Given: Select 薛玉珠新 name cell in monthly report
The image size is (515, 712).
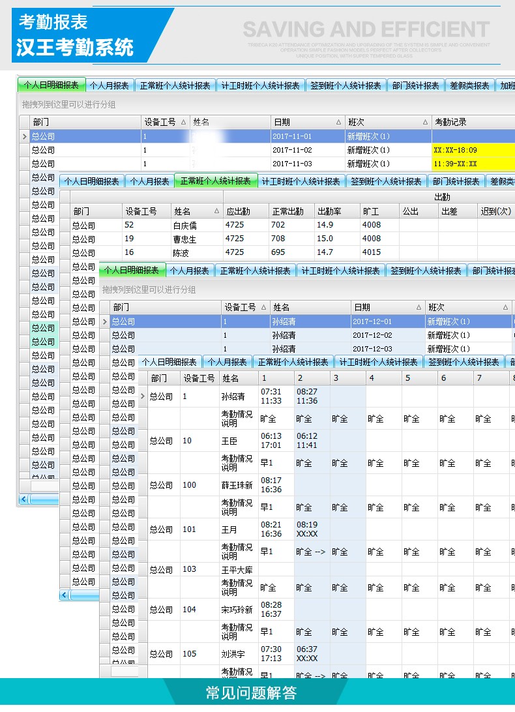Looking at the screenshot, I should pos(239,485).
